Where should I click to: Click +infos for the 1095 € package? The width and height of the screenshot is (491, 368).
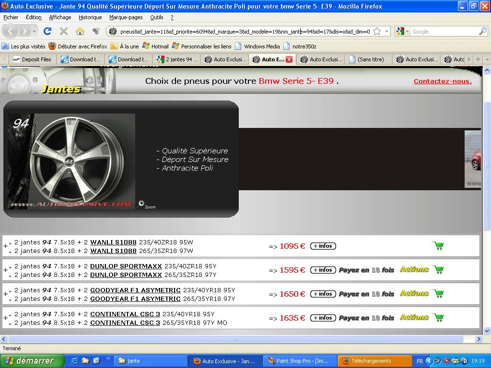(x=323, y=246)
